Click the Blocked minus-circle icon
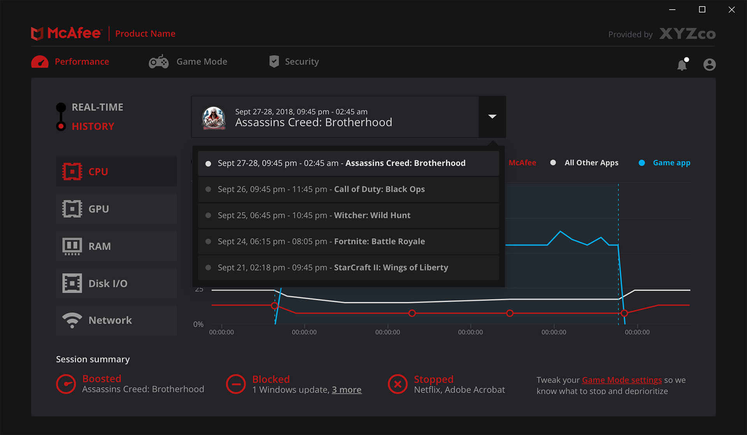The height and width of the screenshot is (435, 747). 236,384
